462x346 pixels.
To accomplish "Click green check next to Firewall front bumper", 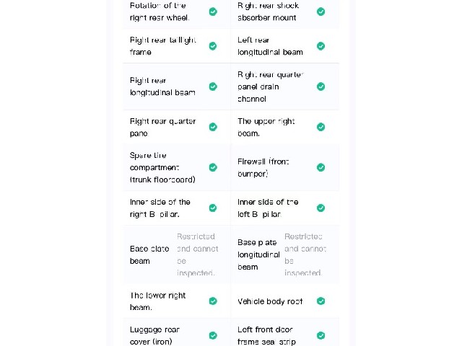I will [x=321, y=167].
